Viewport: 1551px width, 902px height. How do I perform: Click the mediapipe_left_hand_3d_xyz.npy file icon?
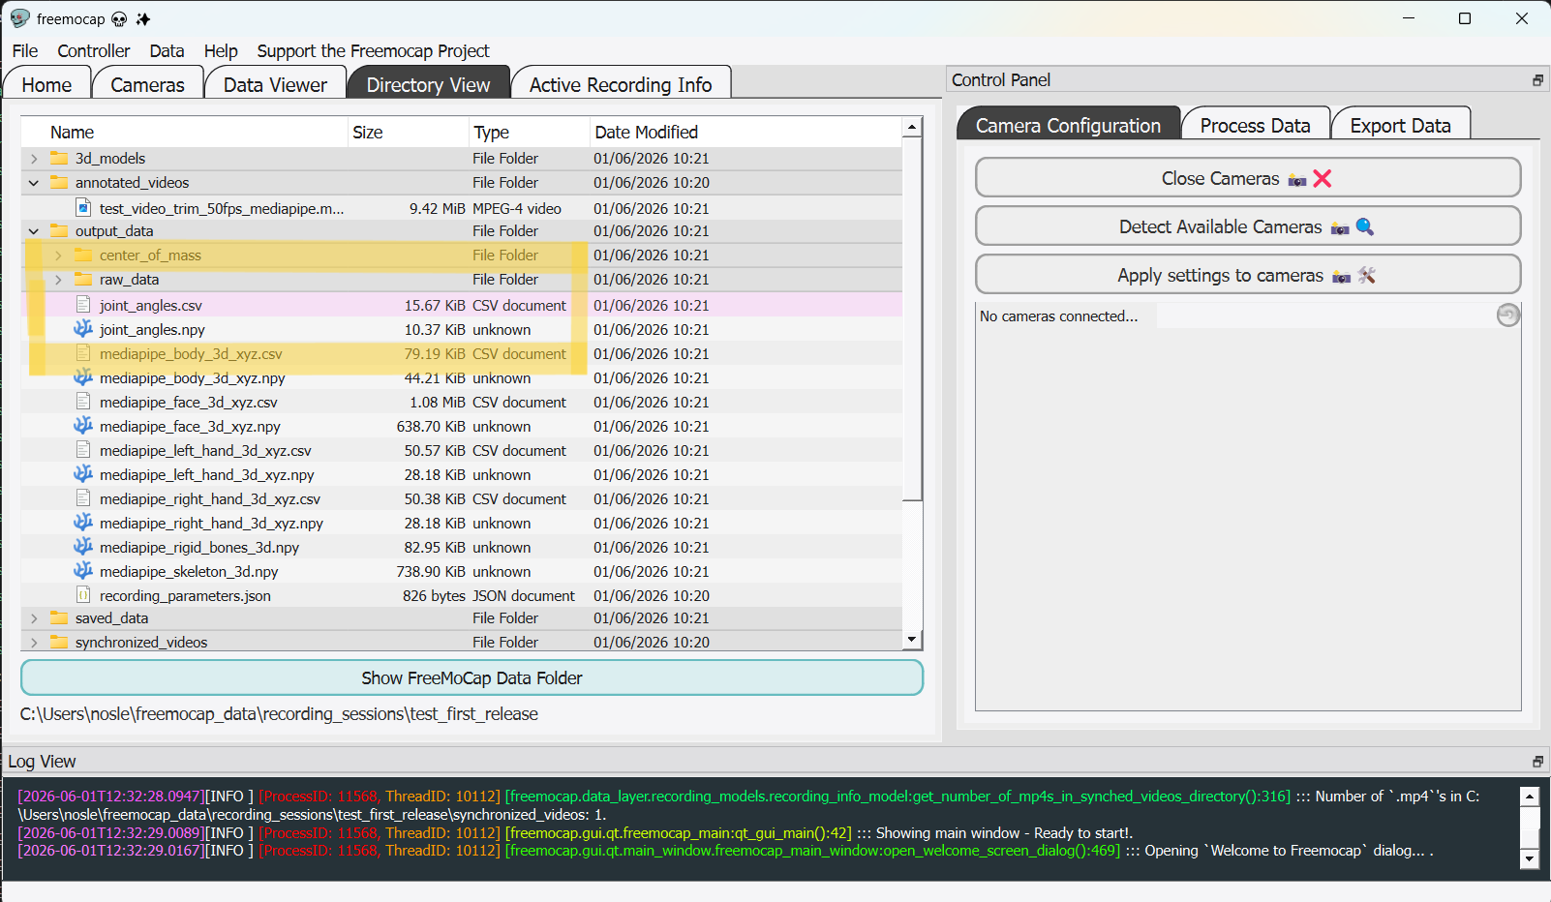click(x=83, y=474)
